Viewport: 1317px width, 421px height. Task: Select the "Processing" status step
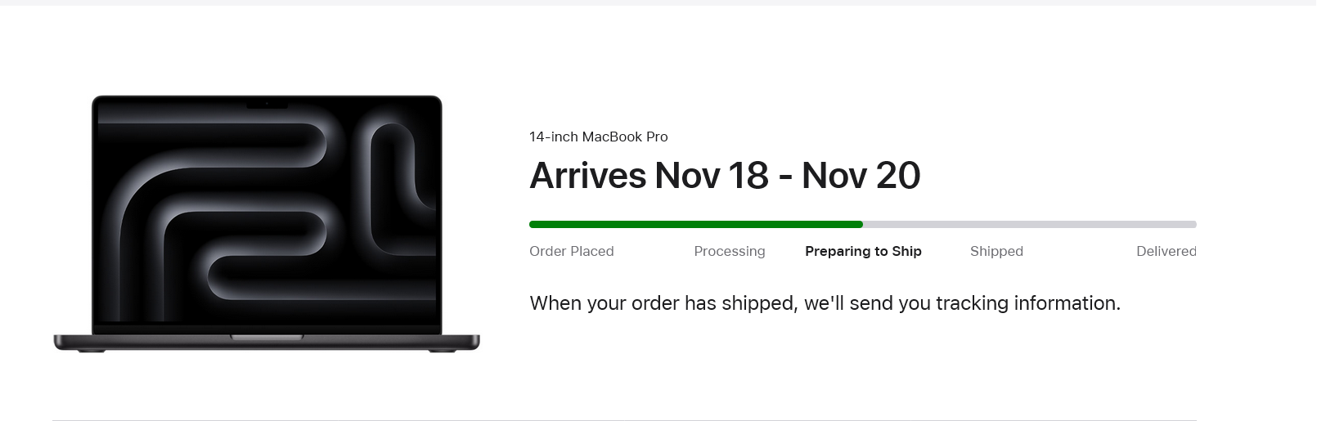730,251
